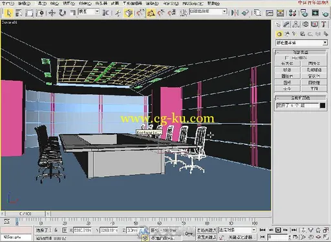Image resolution: width=331 pixels, height=242 pixels.
Task: Open key filter selection dropdown
Action: point(237,230)
